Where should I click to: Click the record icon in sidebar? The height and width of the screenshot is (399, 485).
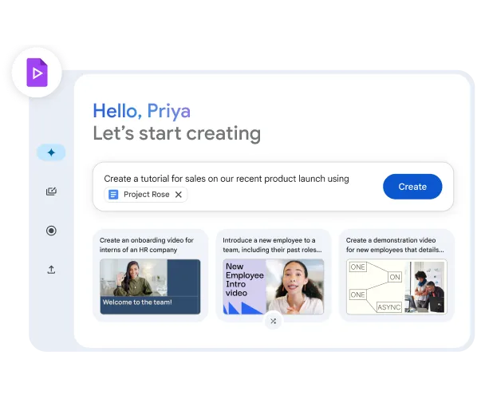click(x=51, y=231)
